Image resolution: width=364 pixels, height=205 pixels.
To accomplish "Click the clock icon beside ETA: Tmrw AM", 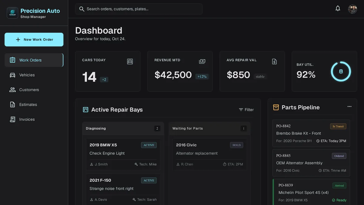I will tap(320, 171).
